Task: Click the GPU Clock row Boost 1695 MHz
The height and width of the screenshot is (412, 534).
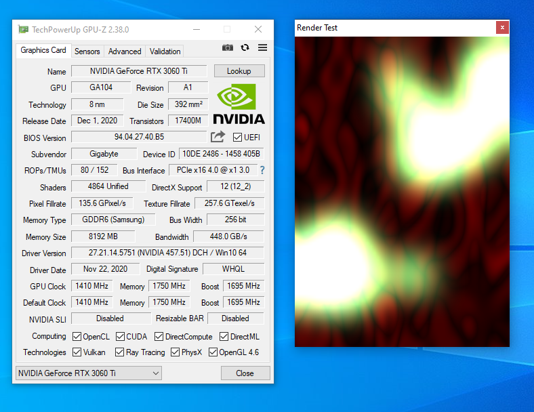Action: [243, 286]
